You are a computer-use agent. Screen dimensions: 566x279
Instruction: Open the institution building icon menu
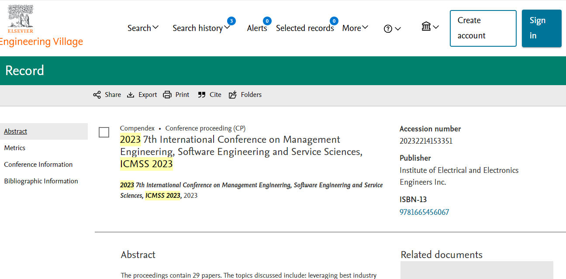point(426,27)
